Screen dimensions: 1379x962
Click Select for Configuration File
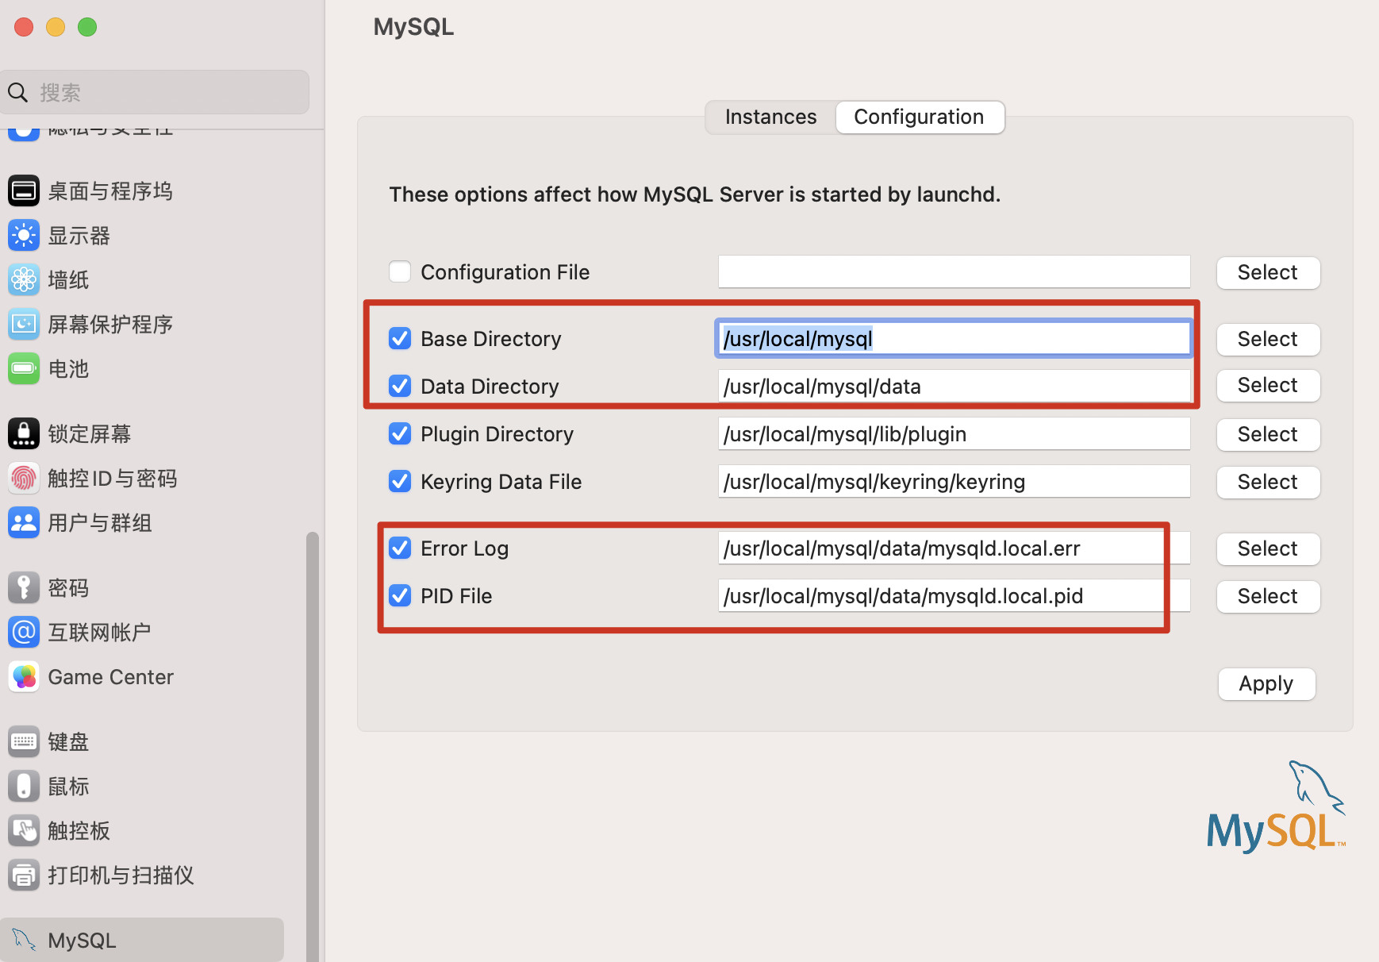point(1268,272)
